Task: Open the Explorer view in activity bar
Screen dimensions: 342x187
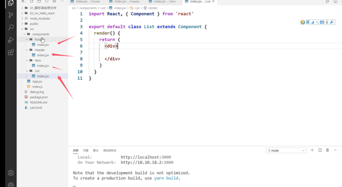Action: pyautogui.click(x=11, y=3)
